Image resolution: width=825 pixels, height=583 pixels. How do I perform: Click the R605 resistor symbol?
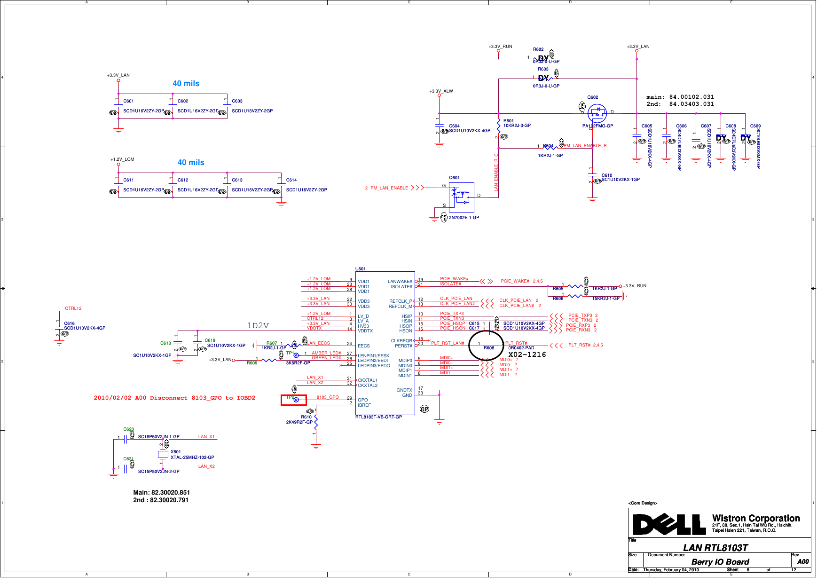click(x=574, y=286)
